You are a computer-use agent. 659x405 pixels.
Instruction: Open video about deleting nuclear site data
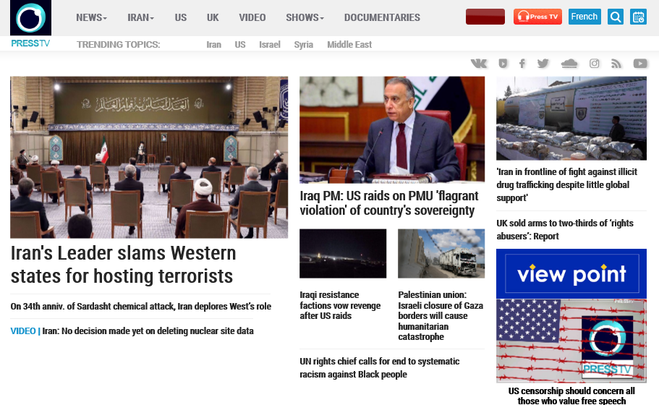tap(132, 331)
